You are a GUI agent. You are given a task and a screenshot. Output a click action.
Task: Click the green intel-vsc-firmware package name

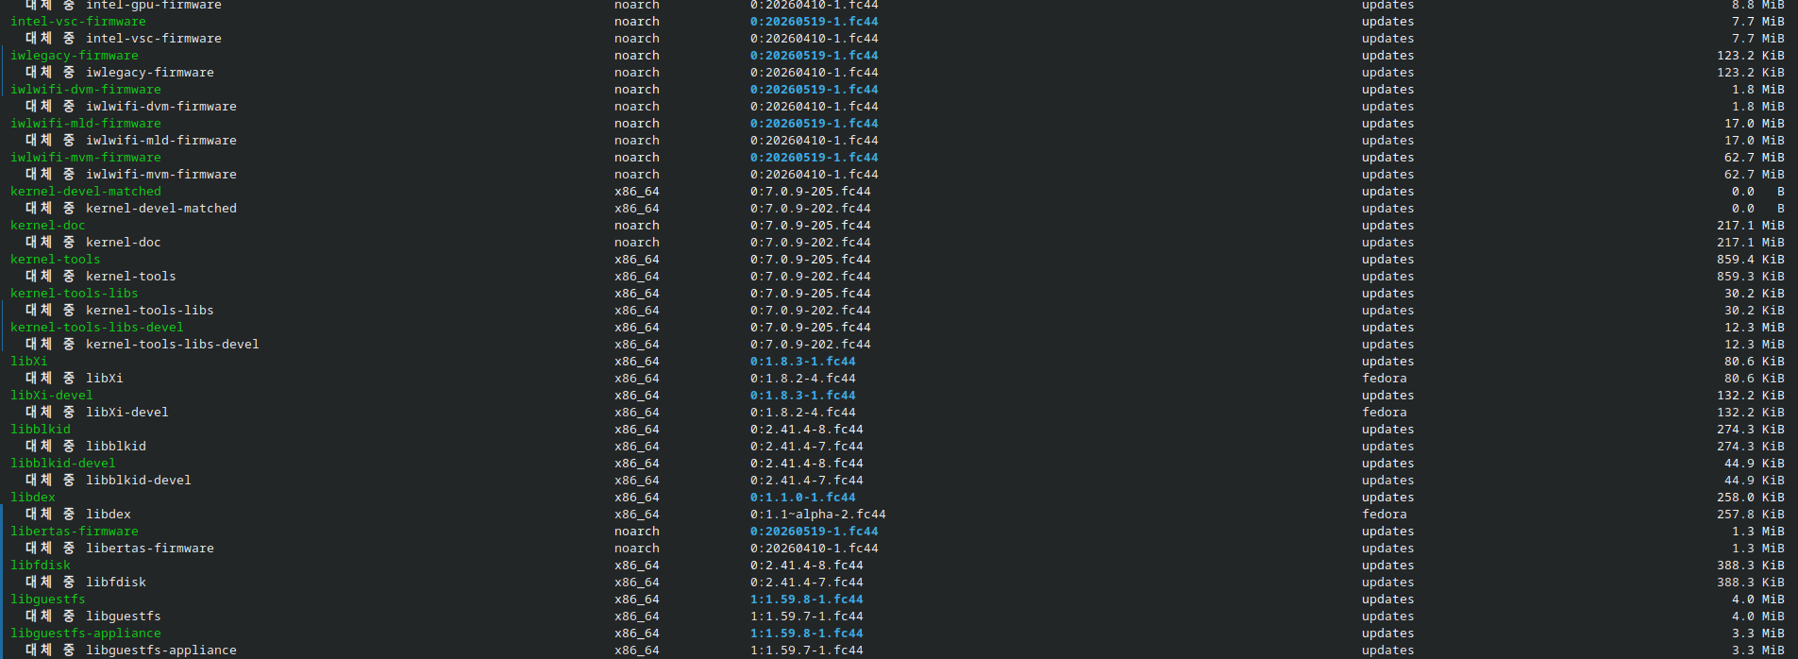point(78,22)
